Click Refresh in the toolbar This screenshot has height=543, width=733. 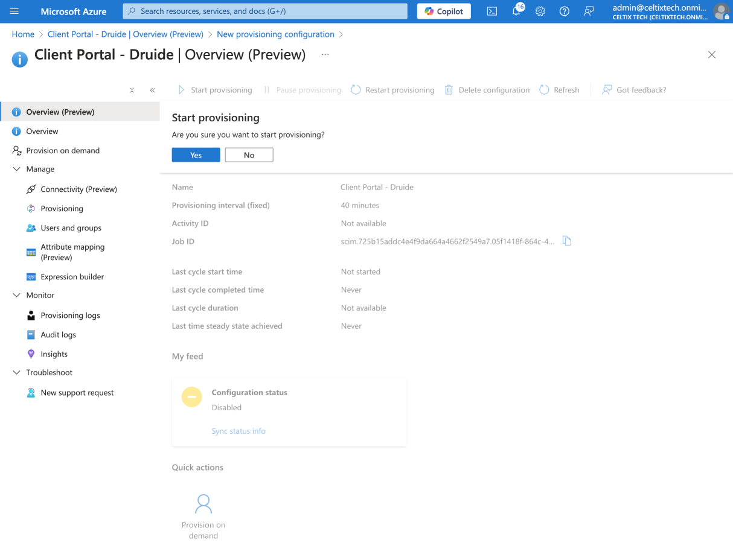[559, 90]
